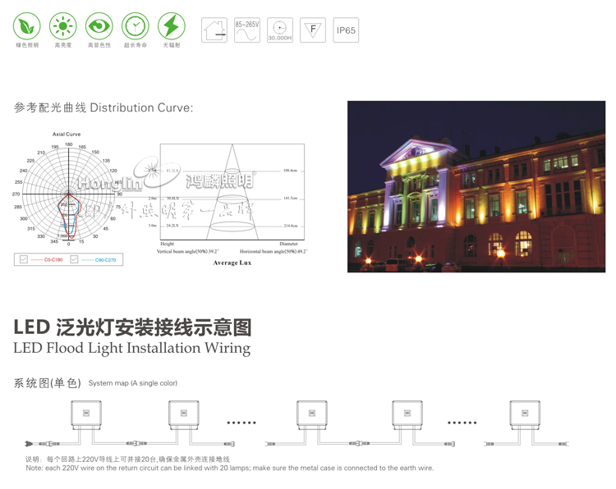Screen dimensions: 616x489
Task: Click the LED Flood Light Installation Wiring heading
Action: (132, 348)
